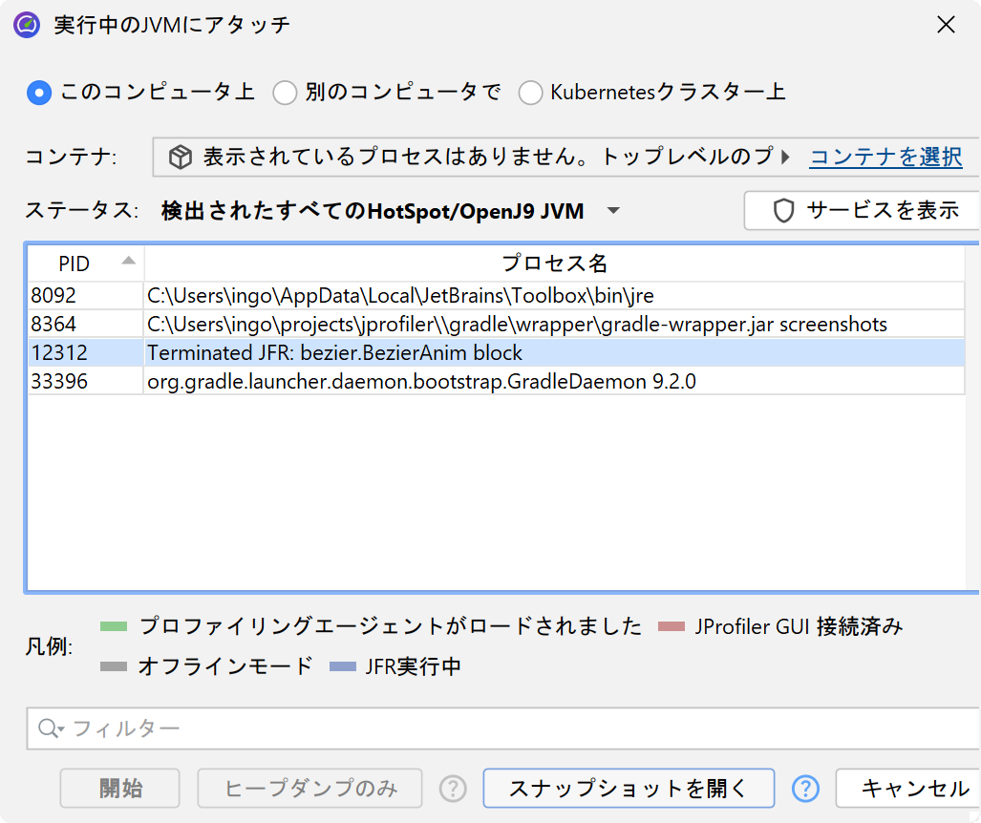This screenshot has width=981, height=823.
Task: Open the ステータス filter dropdown
Action: pyautogui.click(x=613, y=211)
